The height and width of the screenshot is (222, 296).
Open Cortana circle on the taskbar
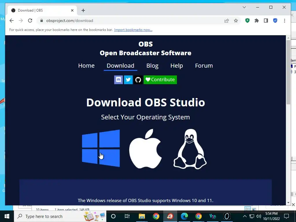point(113,216)
